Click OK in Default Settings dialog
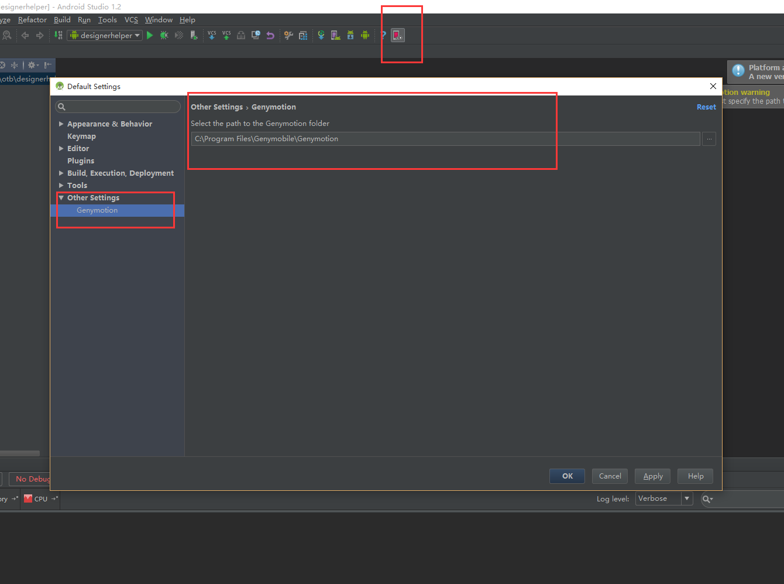 (567, 476)
